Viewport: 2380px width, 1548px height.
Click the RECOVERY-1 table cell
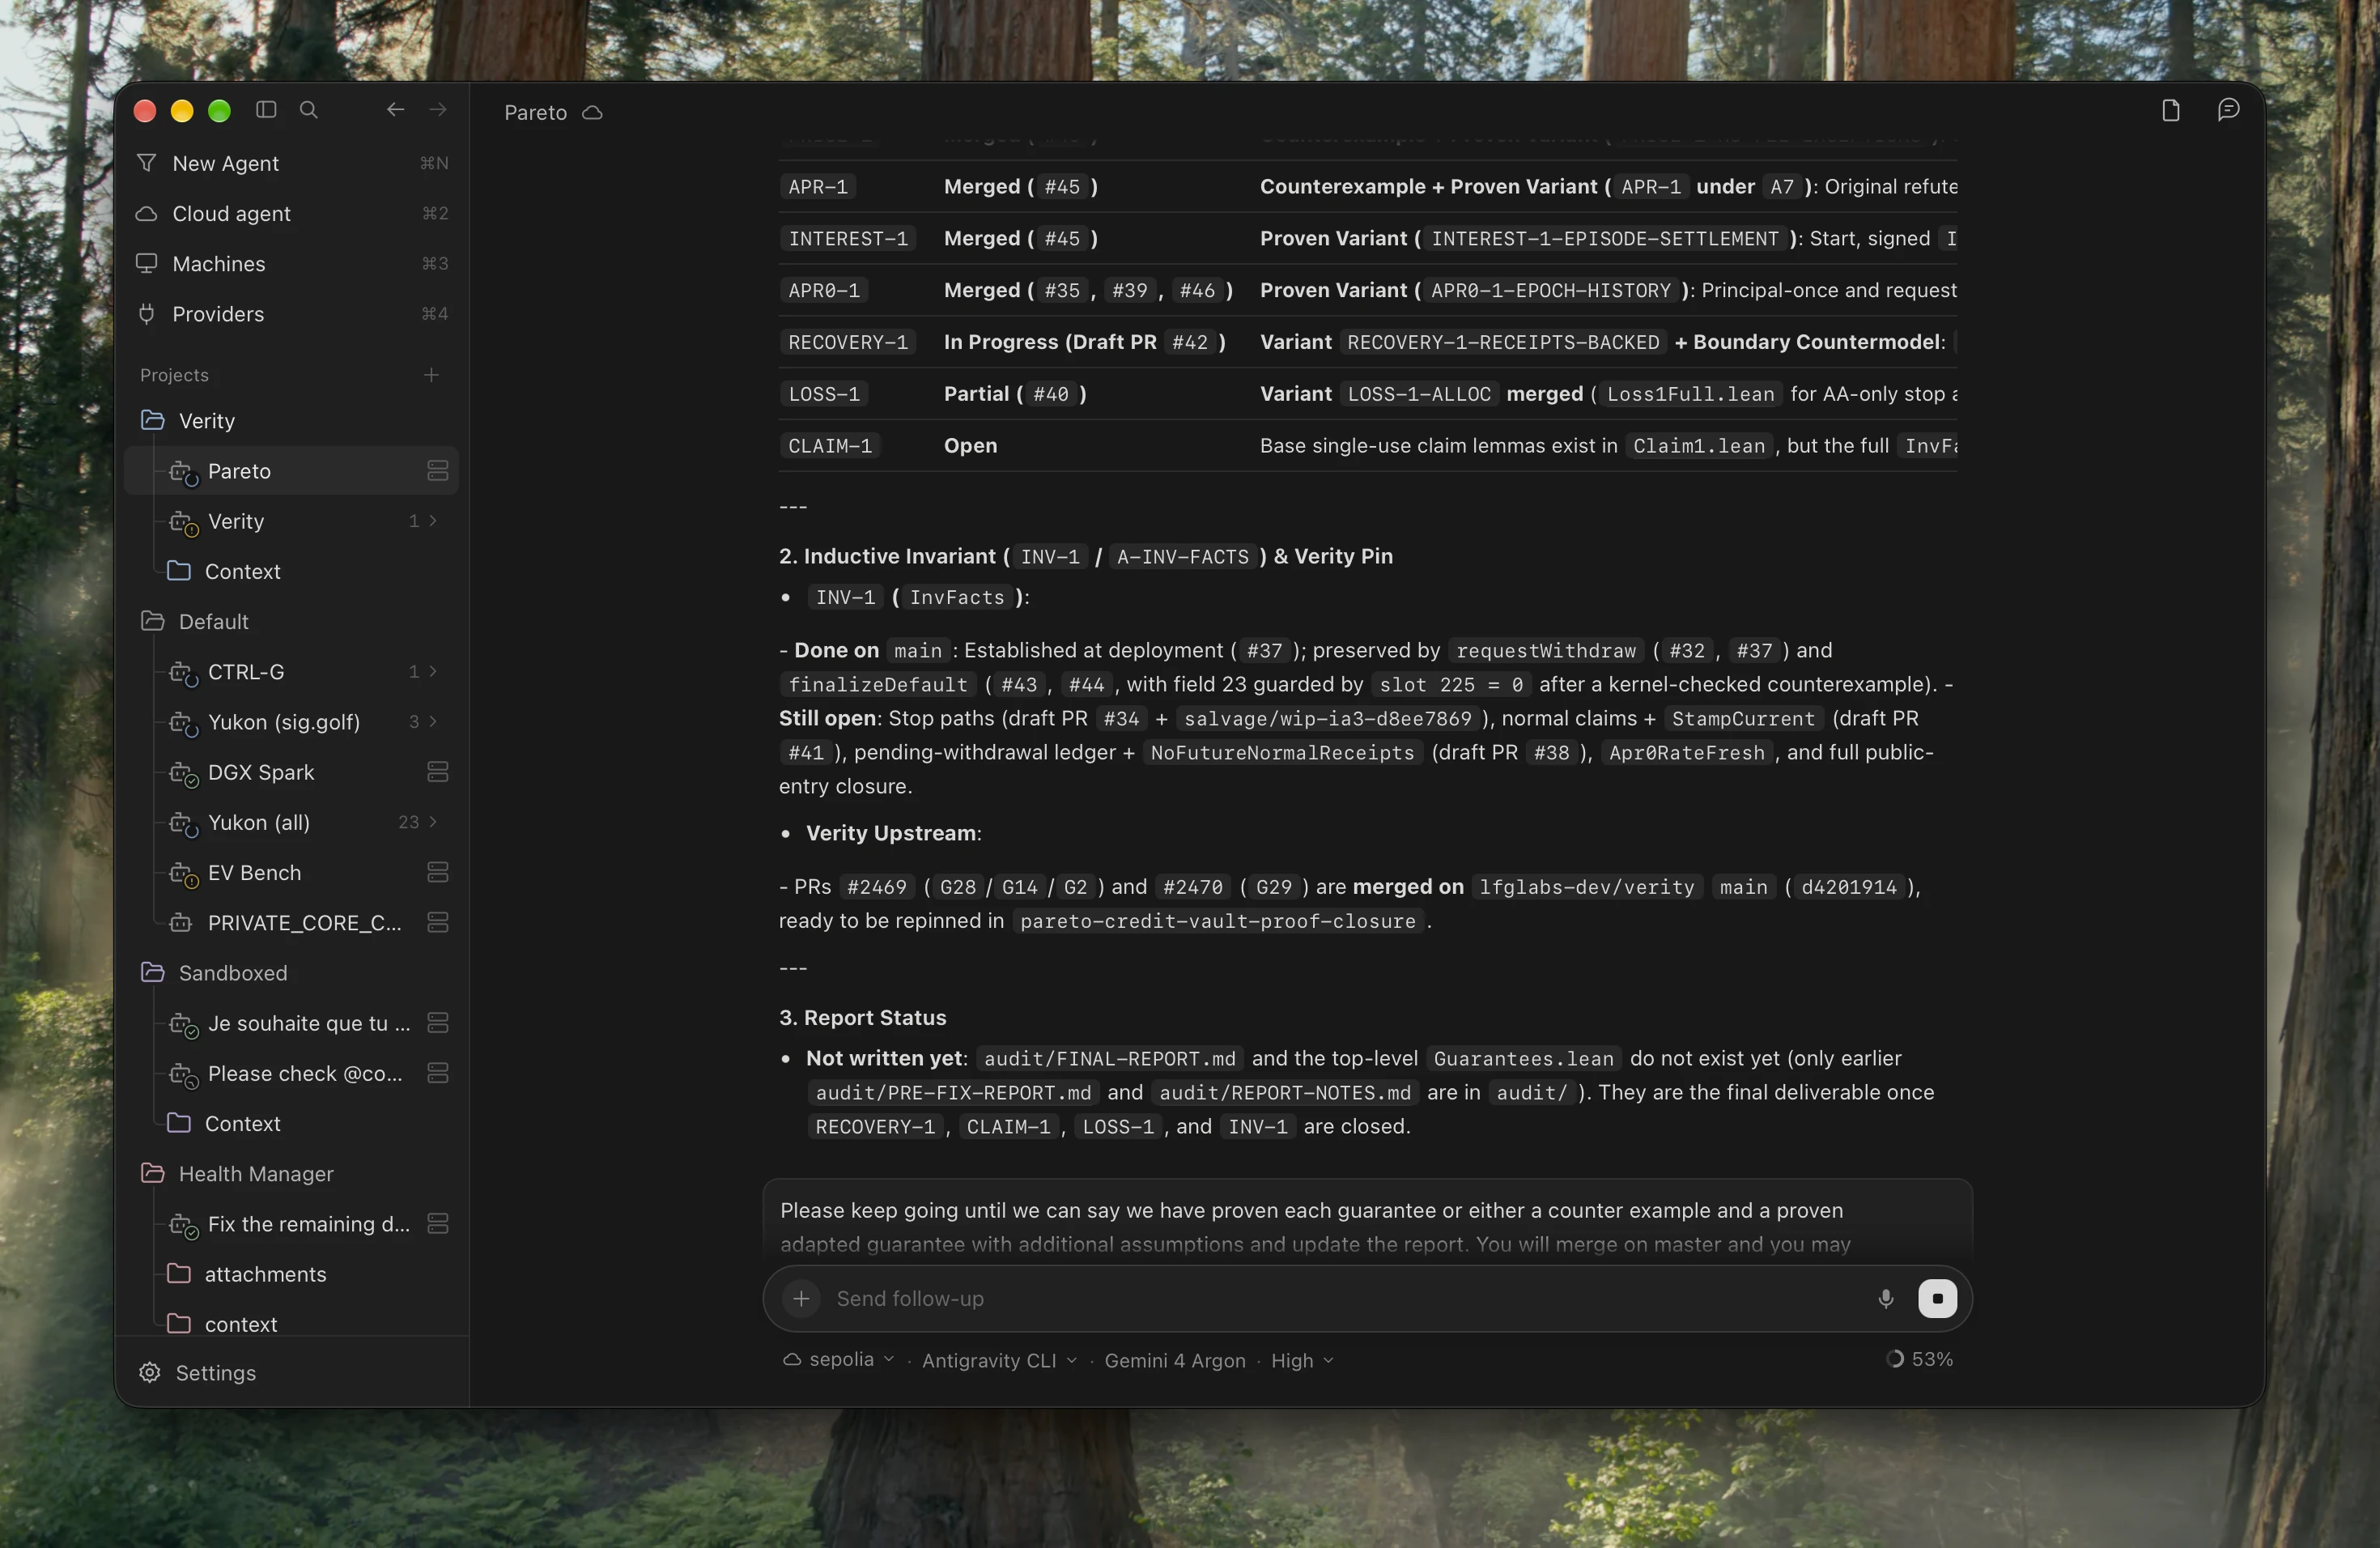pos(848,342)
